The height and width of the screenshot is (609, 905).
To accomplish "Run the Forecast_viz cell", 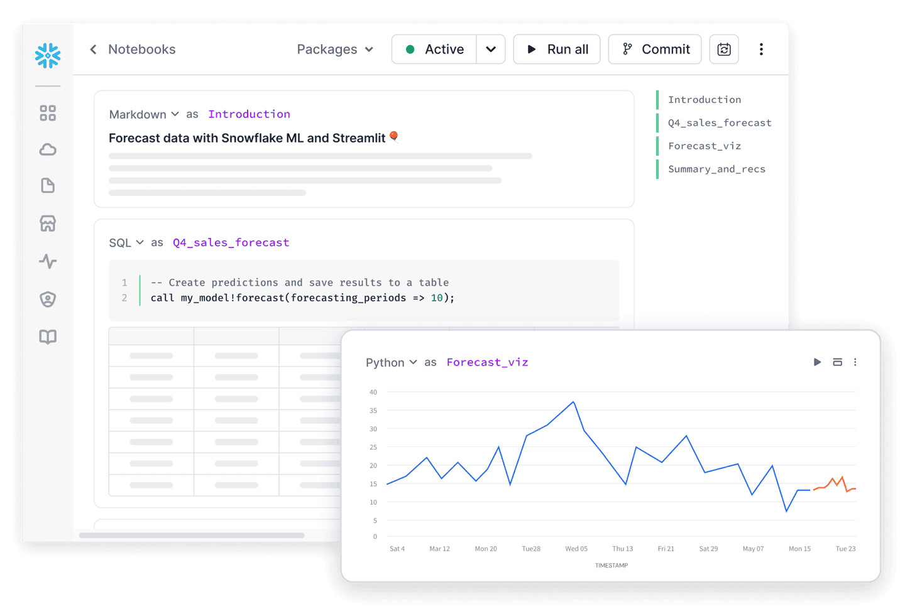I will 817,362.
